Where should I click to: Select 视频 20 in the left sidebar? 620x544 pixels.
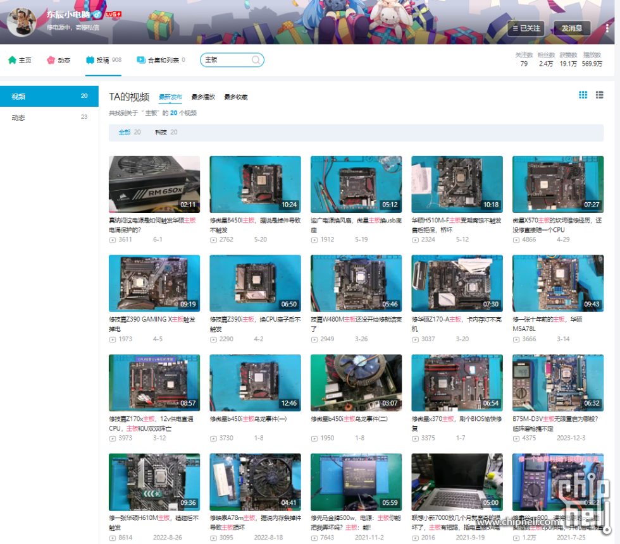(49, 96)
